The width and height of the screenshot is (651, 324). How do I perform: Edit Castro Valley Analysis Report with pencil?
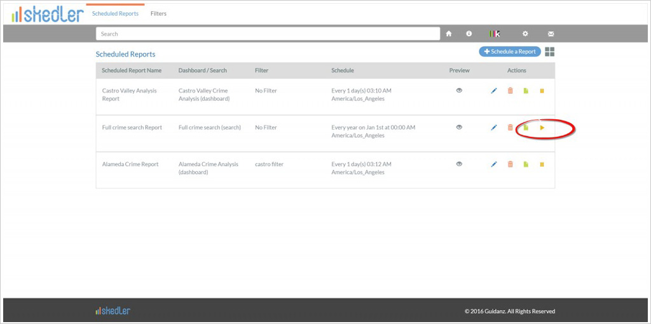tap(493, 91)
